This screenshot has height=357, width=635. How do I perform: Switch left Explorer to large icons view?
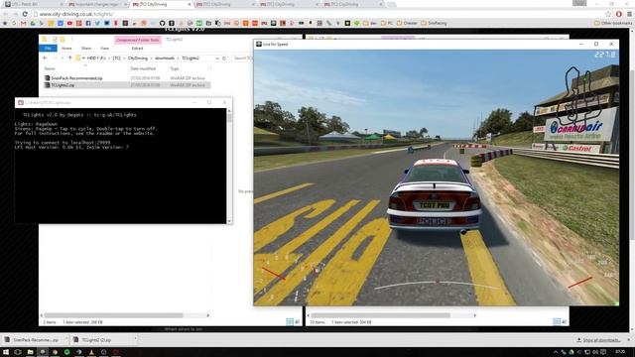(298, 321)
